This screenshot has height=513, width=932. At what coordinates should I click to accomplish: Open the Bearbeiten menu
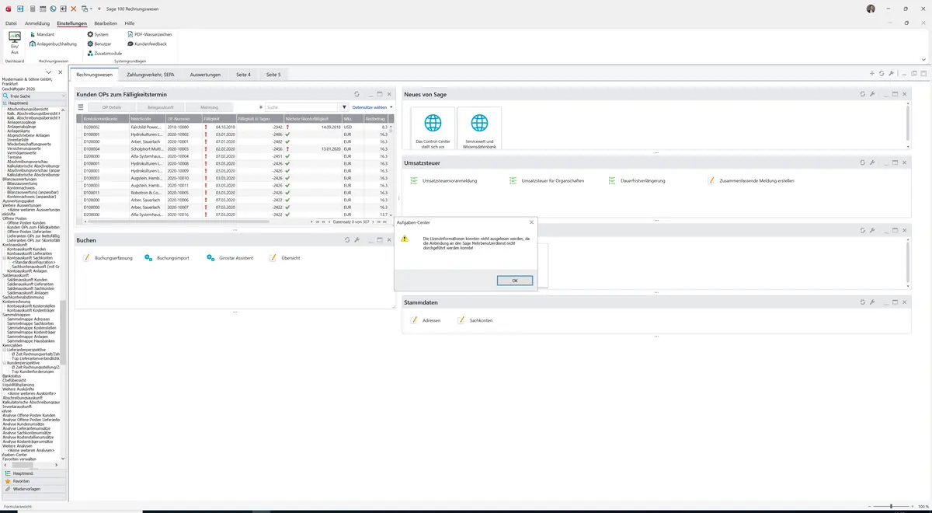[106, 23]
